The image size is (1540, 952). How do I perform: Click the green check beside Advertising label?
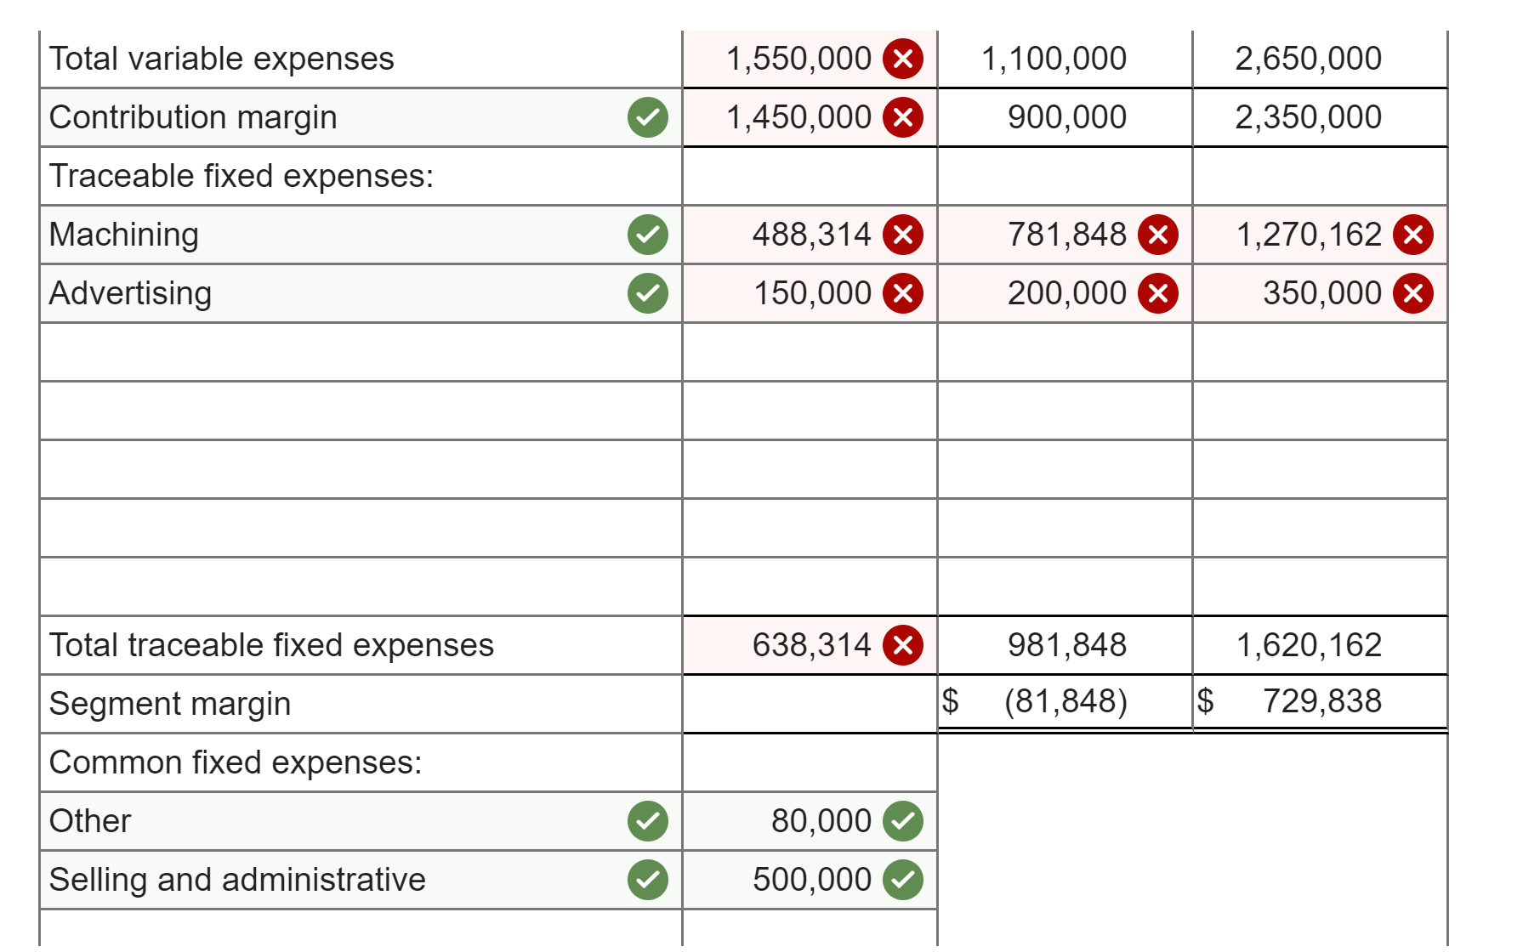click(x=647, y=293)
